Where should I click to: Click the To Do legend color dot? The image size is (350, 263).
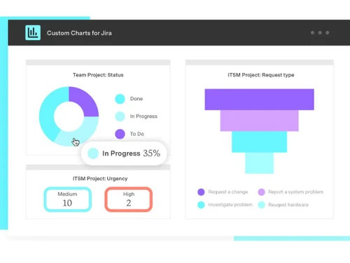120,134
